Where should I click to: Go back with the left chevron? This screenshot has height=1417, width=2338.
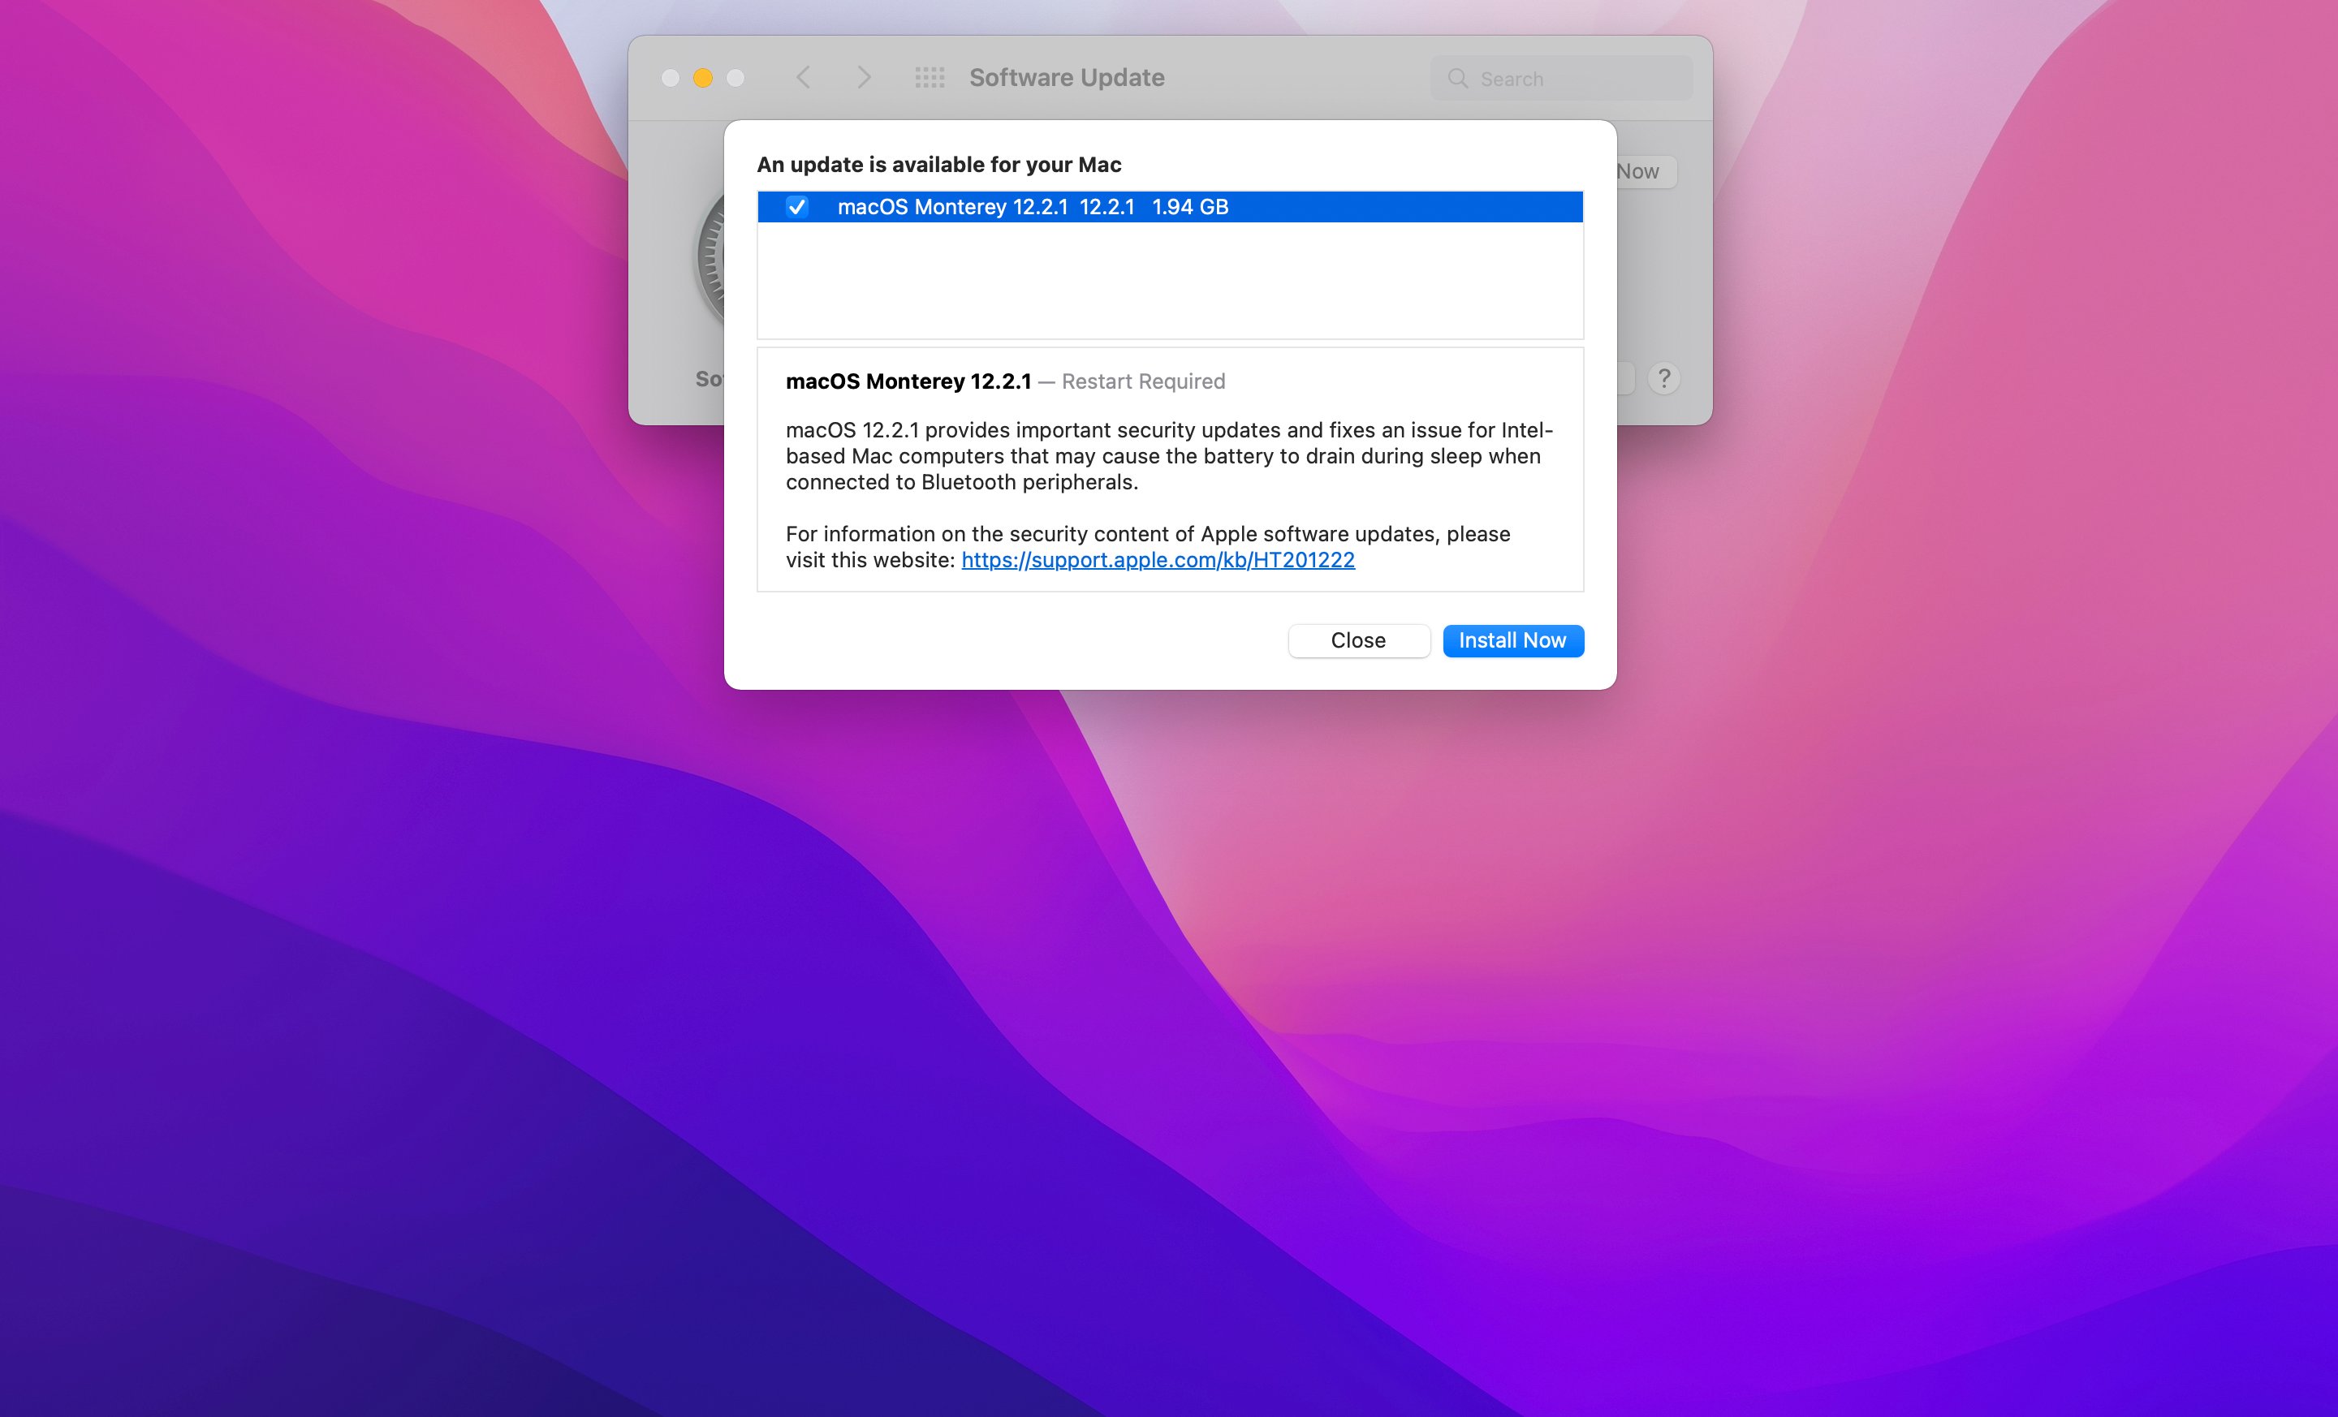(803, 78)
